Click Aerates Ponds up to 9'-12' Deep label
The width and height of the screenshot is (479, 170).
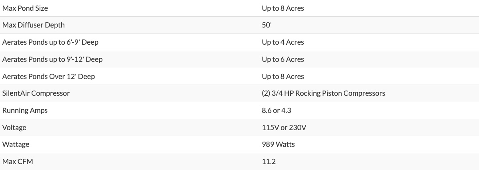(x=52, y=59)
